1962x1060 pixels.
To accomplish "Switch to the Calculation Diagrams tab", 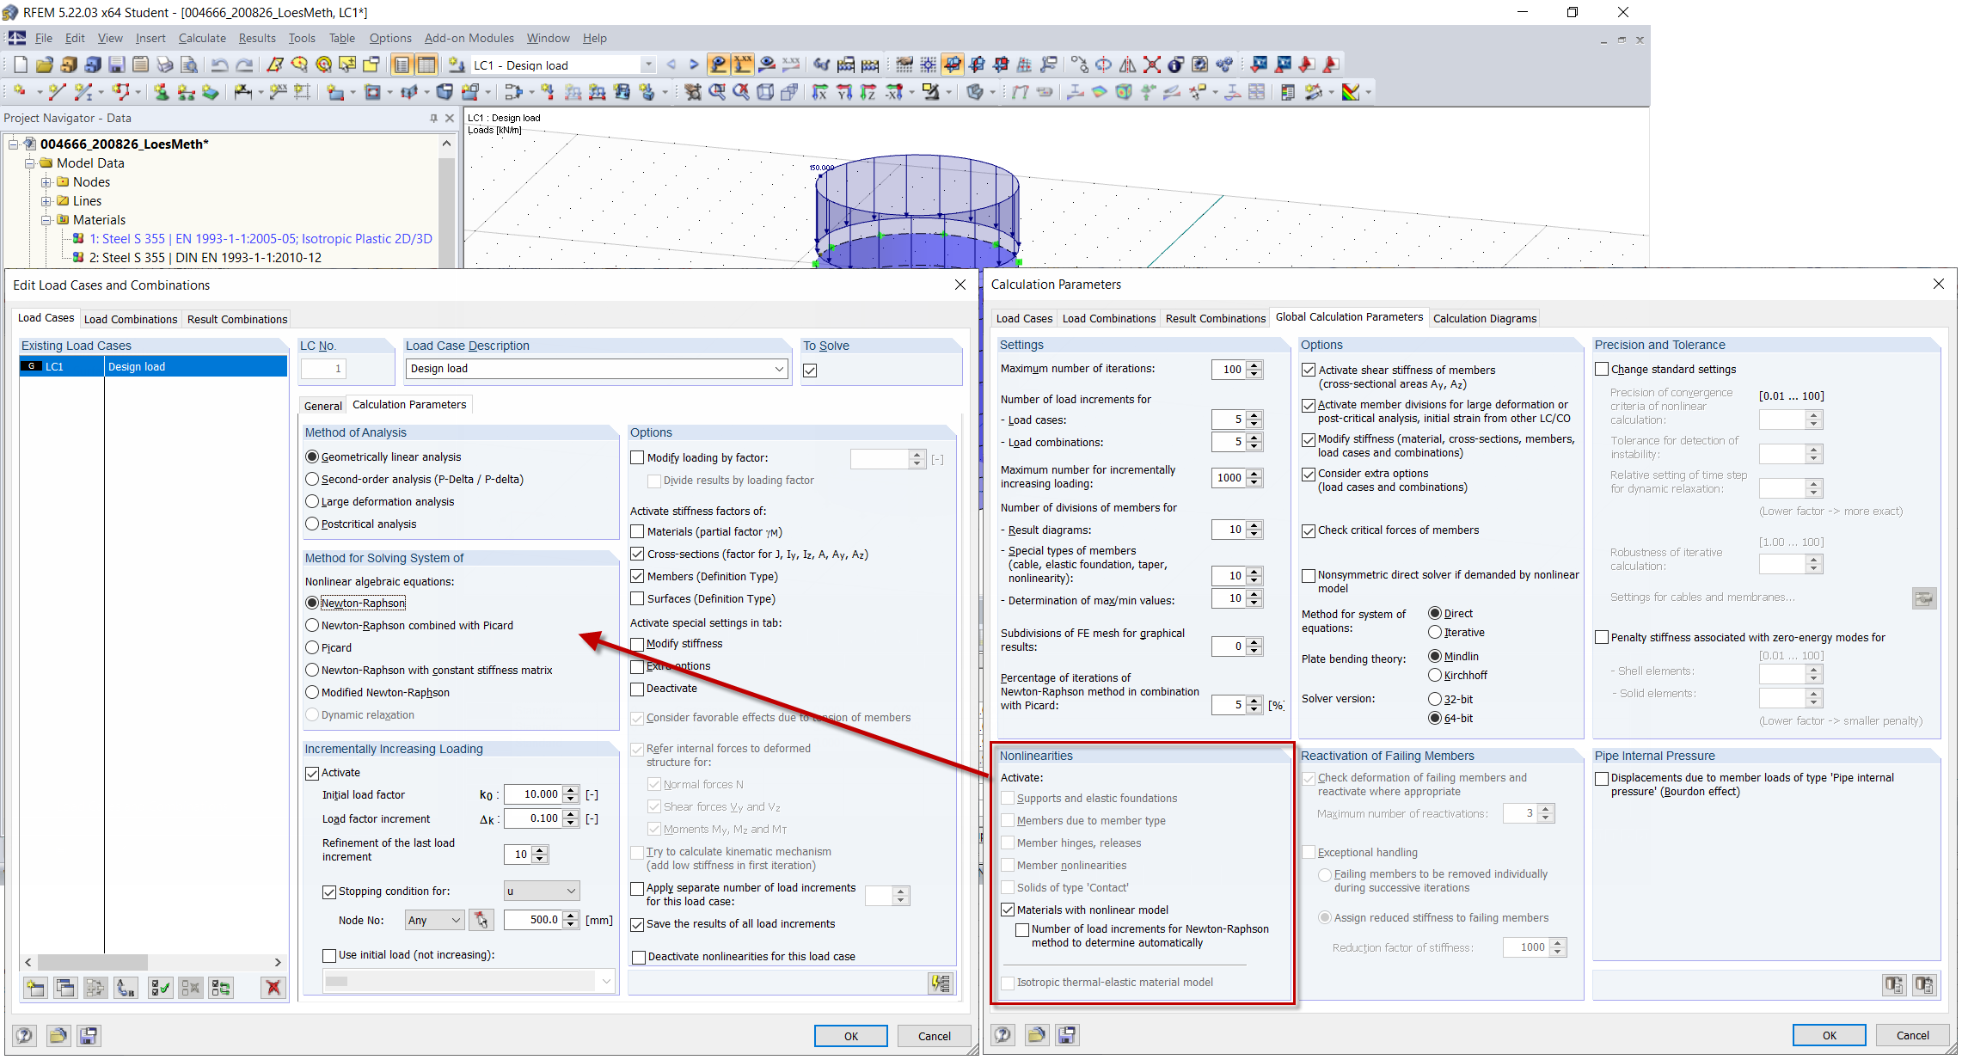I will [x=1484, y=318].
